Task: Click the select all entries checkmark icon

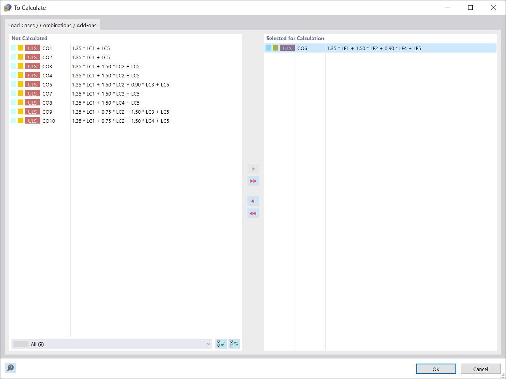Action: 221,344
